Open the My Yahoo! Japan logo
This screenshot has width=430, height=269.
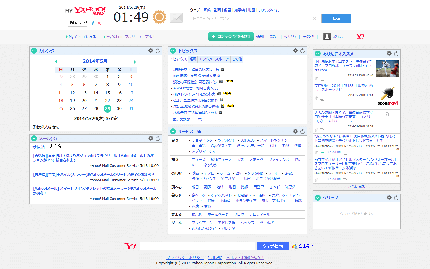click(85, 11)
